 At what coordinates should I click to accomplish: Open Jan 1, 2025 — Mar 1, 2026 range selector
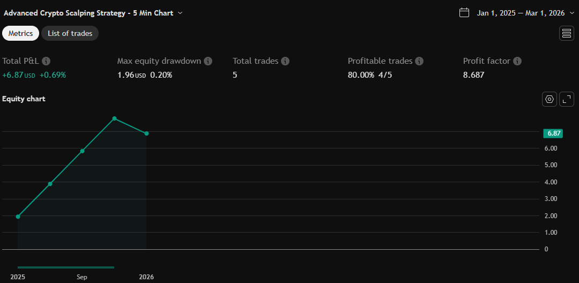pos(521,13)
